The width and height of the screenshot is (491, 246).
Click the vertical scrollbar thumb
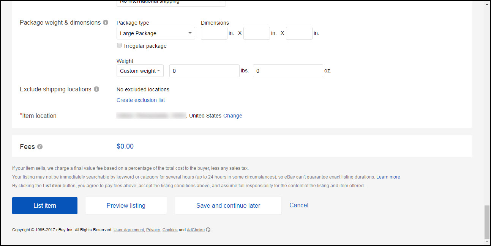pyautogui.click(x=486, y=221)
